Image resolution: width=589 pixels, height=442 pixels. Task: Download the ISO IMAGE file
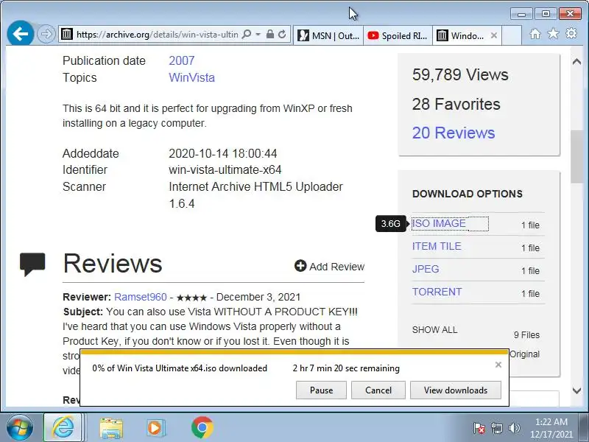point(439,223)
